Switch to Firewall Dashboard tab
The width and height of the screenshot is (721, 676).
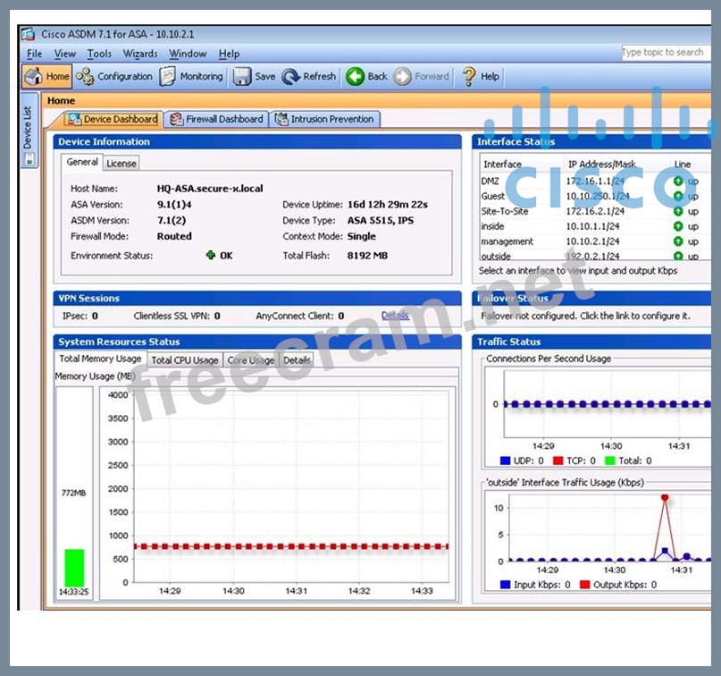(216, 119)
